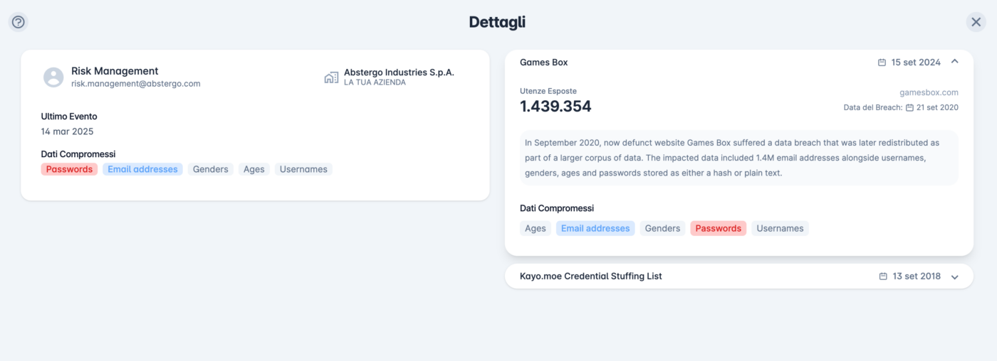The image size is (997, 361).
Task: Collapse the Games Box breach panel
Action: point(955,62)
